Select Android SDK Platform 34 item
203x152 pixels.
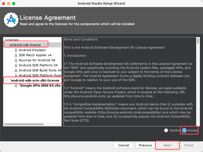[x=38, y=65]
